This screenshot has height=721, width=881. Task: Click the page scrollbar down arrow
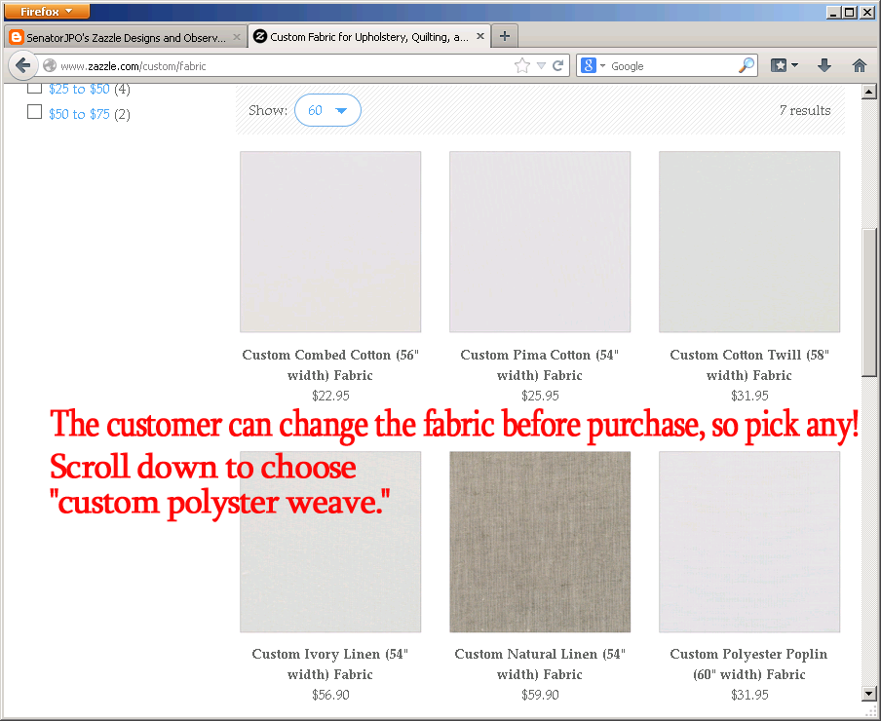(x=868, y=694)
